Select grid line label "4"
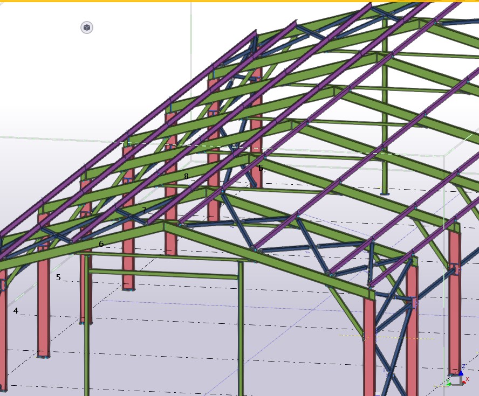Screen dimensions: 479x396 pyautogui.click(x=16, y=311)
